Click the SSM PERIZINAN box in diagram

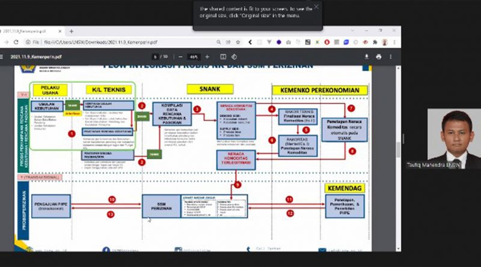tap(161, 205)
